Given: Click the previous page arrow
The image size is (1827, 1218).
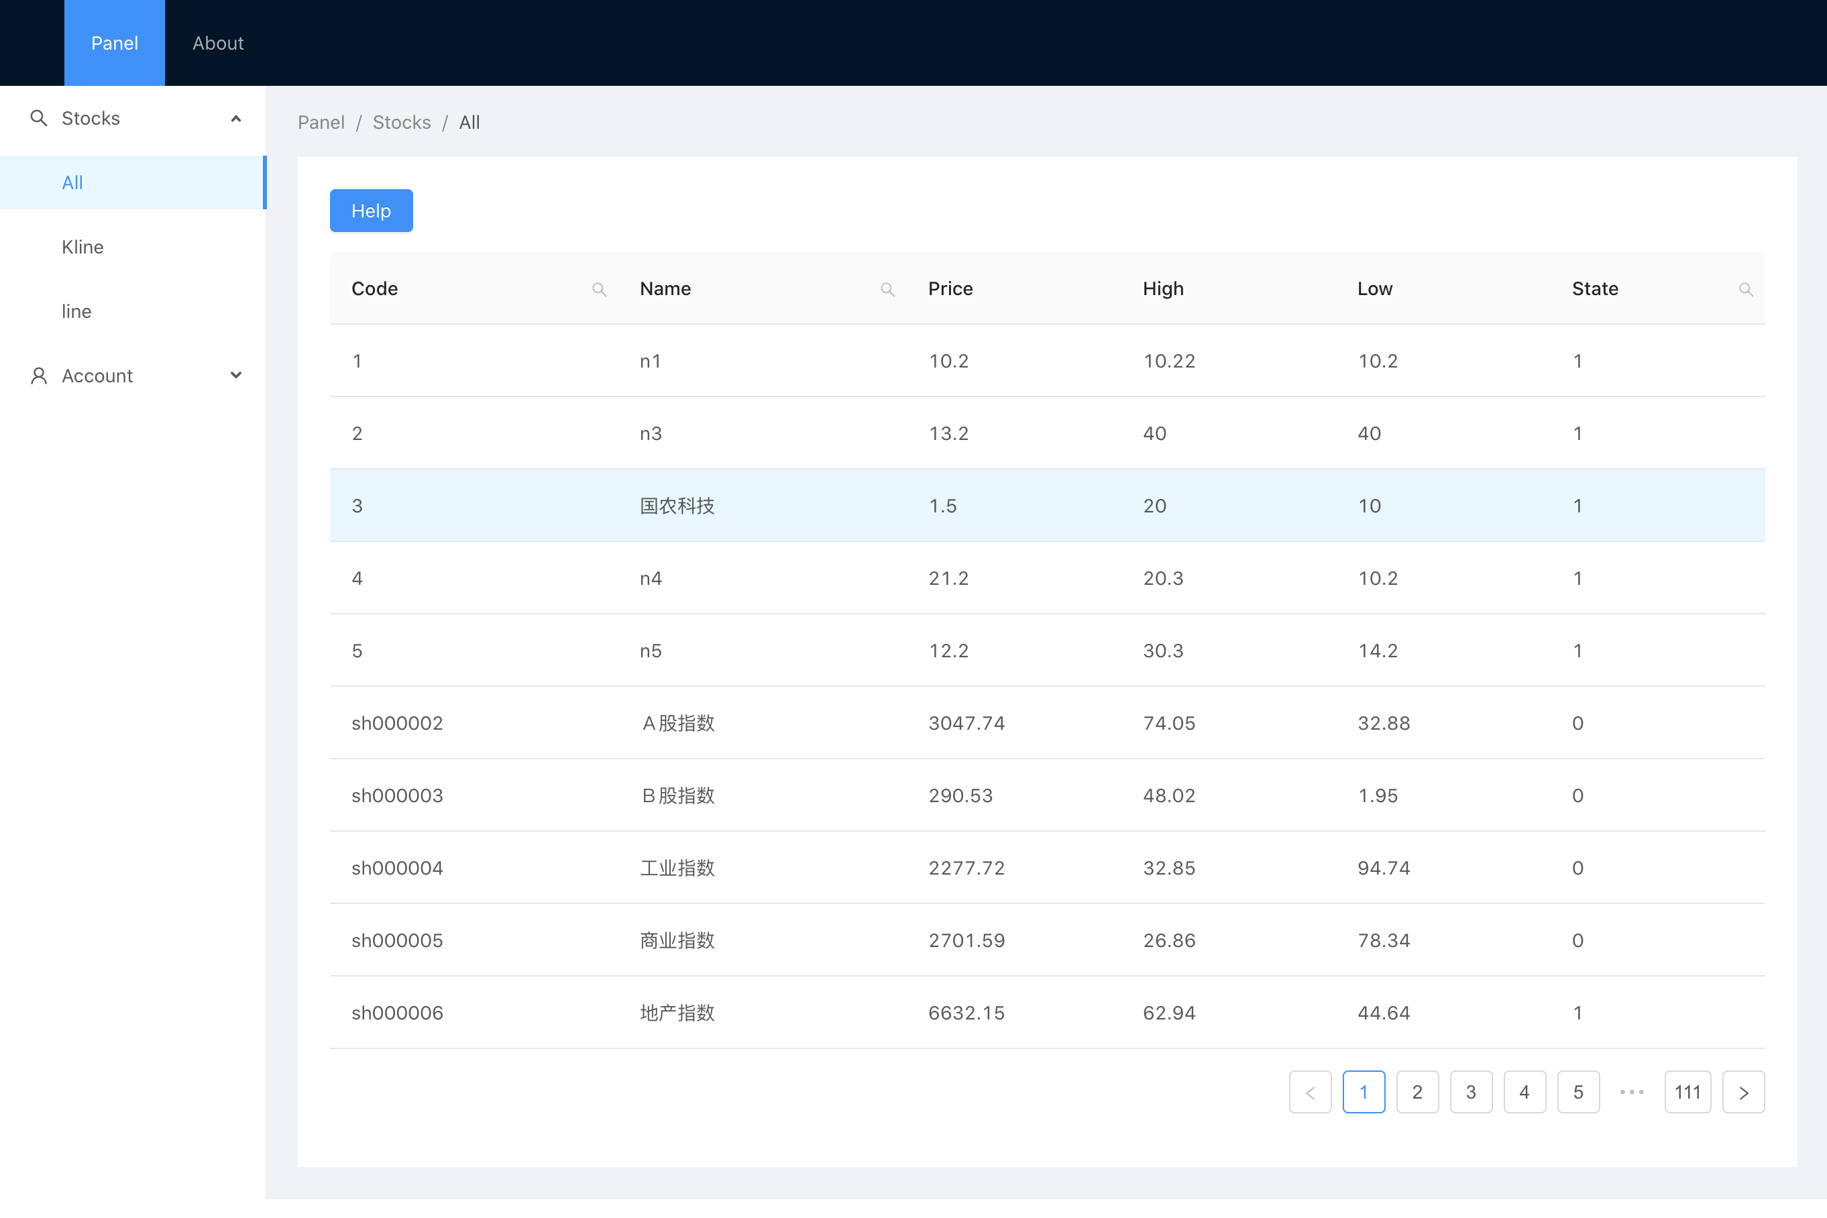Looking at the screenshot, I should [1310, 1092].
